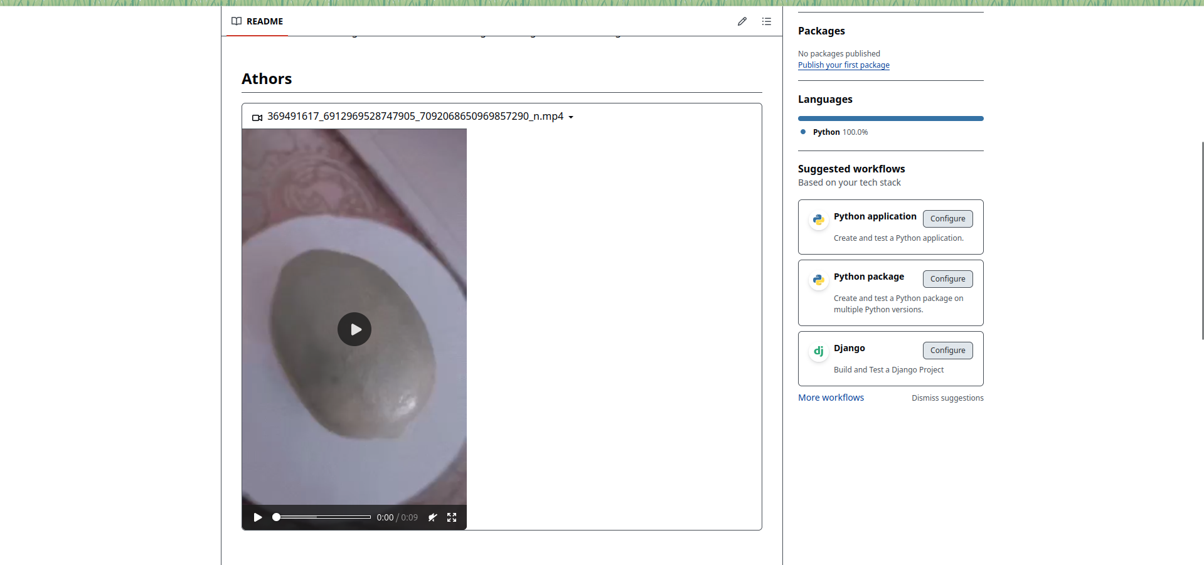Screen dimensions: 1204x565
Task: Click the book icon beside README
Action: coord(237,21)
